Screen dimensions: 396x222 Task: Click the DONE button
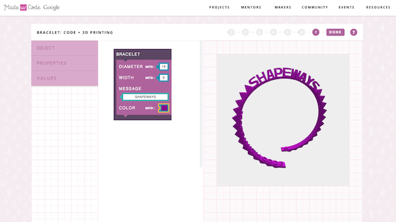coord(335,32)
